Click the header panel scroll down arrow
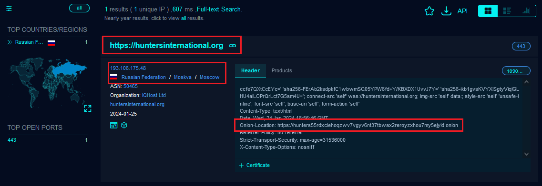The height and width of the screenshot is (186, 542). [x=526, y=154]
